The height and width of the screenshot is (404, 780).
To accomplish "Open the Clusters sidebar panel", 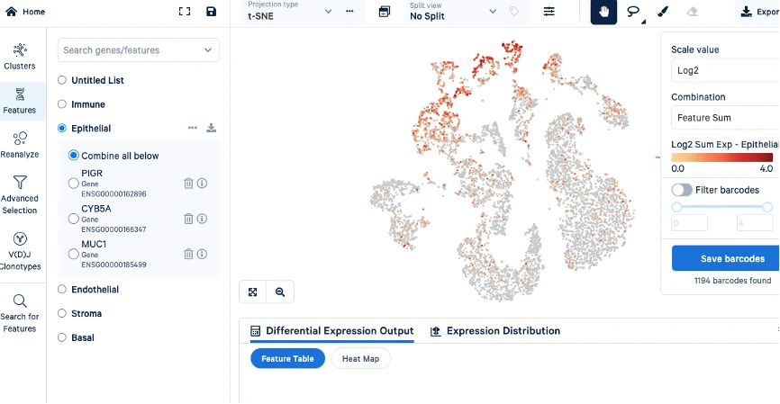I will click(20, 56).
